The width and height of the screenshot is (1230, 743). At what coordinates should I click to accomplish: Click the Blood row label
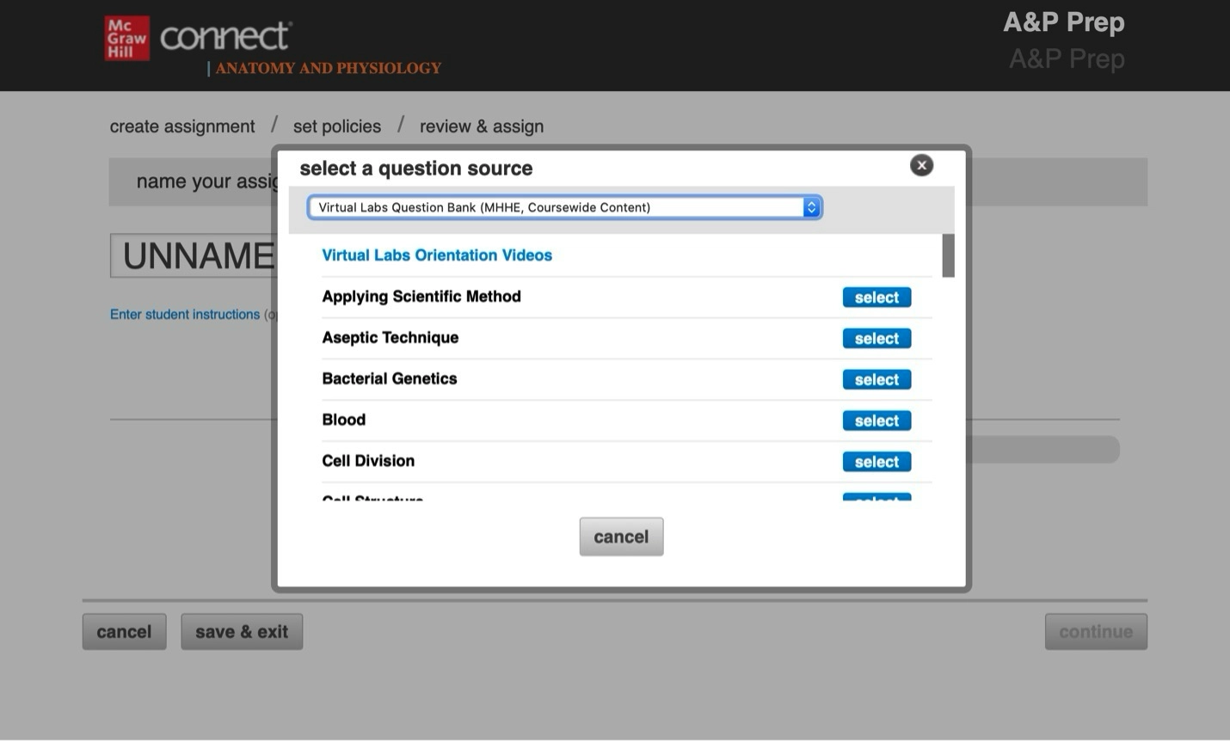coord(344,420)
